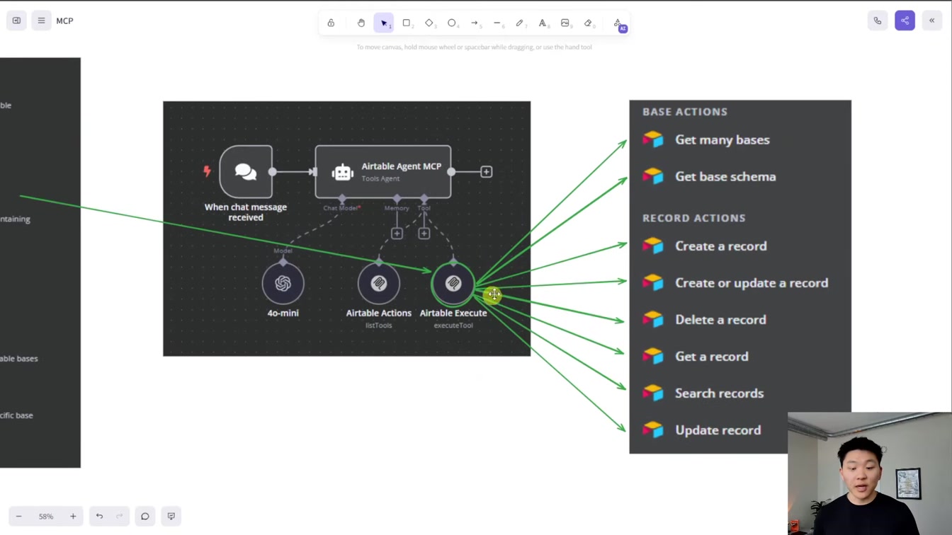Viewport: 952px width, 535px height.
Task: Select the Hand pan tool
Action: pos(361,23)
